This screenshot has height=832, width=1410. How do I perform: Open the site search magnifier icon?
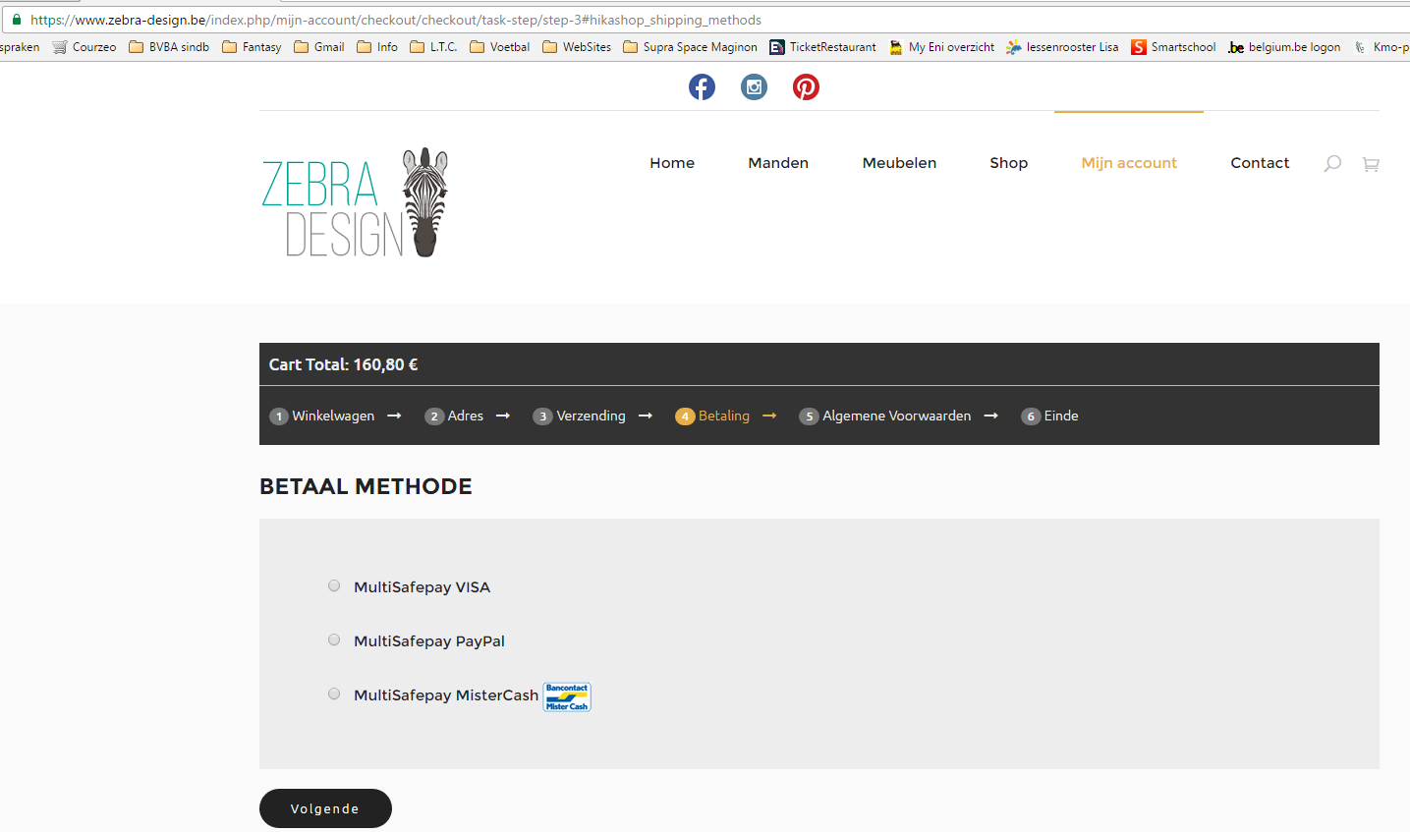pyautogui.click(x=1332, y=164)
